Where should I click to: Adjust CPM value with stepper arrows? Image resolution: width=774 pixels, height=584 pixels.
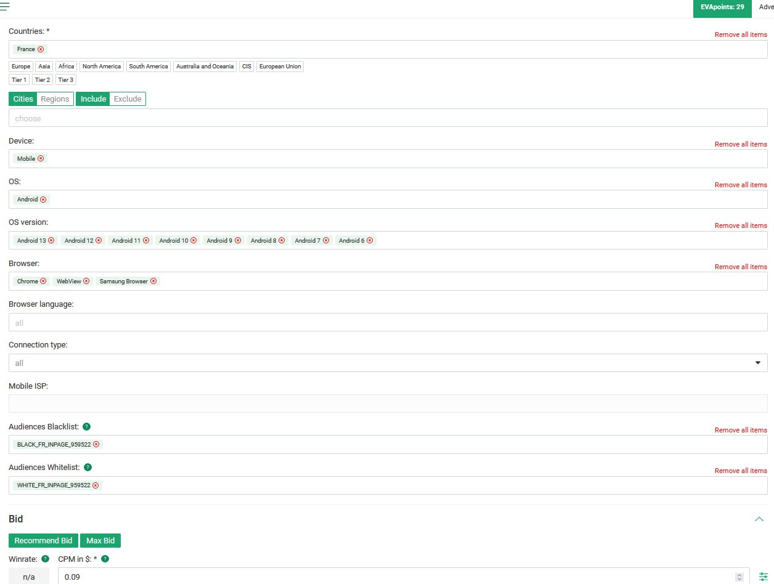pyautogui.click(x=739, y=577)
